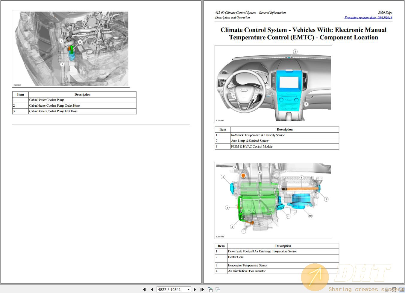
Task: Click the previous view icon
Action: [x=210, y=289]
